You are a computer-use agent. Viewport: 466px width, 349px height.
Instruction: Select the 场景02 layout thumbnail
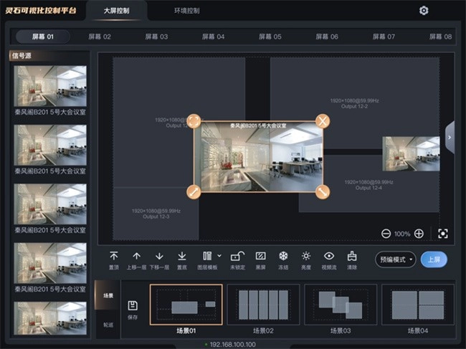pyautogui.click(x=264, y=307)
